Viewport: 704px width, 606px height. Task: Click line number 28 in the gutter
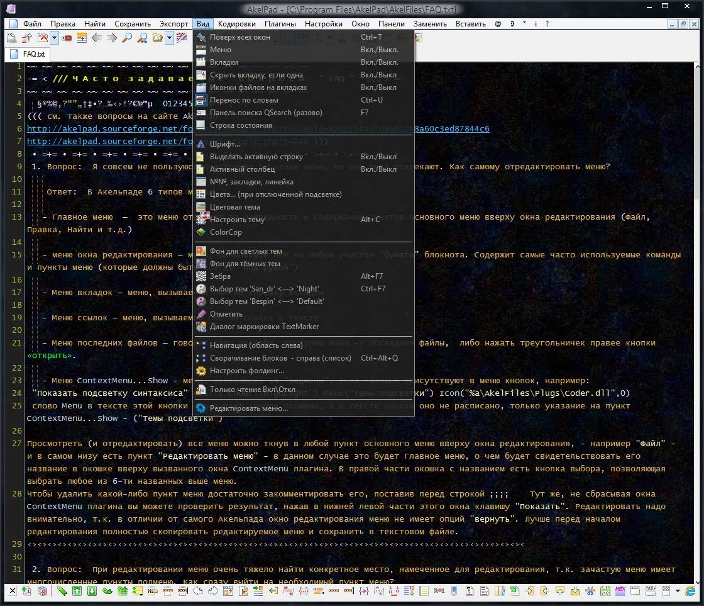pyautogui.click(x=17, y=494)
